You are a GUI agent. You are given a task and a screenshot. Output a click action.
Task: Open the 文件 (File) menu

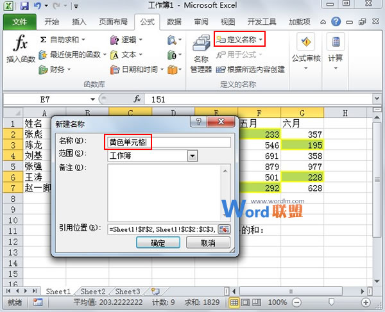tap(20, 22)
